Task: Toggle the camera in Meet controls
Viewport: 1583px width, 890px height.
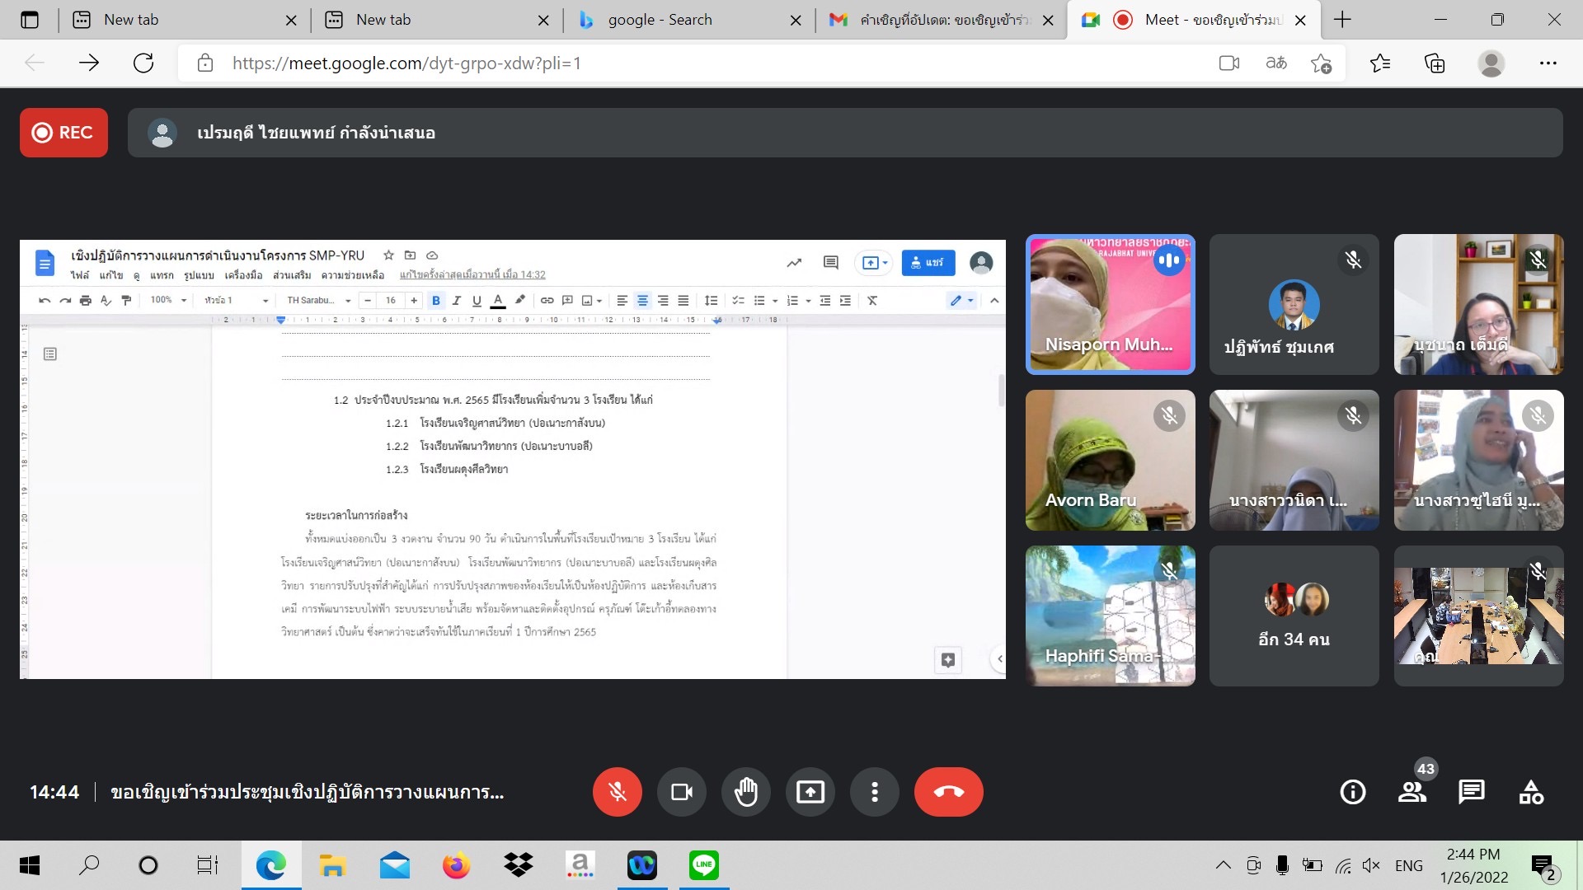Action: point(681,792)
